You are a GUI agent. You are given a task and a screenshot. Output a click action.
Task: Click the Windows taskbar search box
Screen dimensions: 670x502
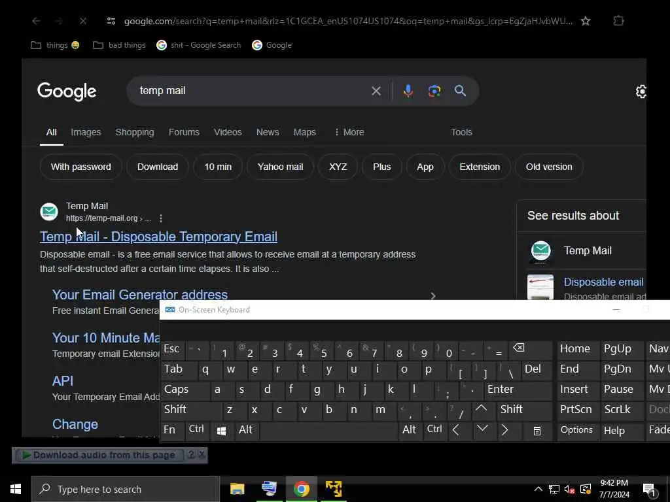point(125,489)
